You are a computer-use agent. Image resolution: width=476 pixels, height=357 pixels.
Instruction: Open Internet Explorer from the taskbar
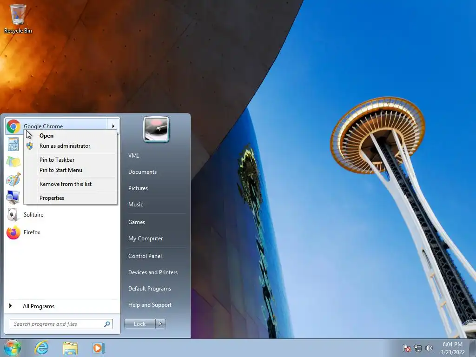(x=41, y=348)
